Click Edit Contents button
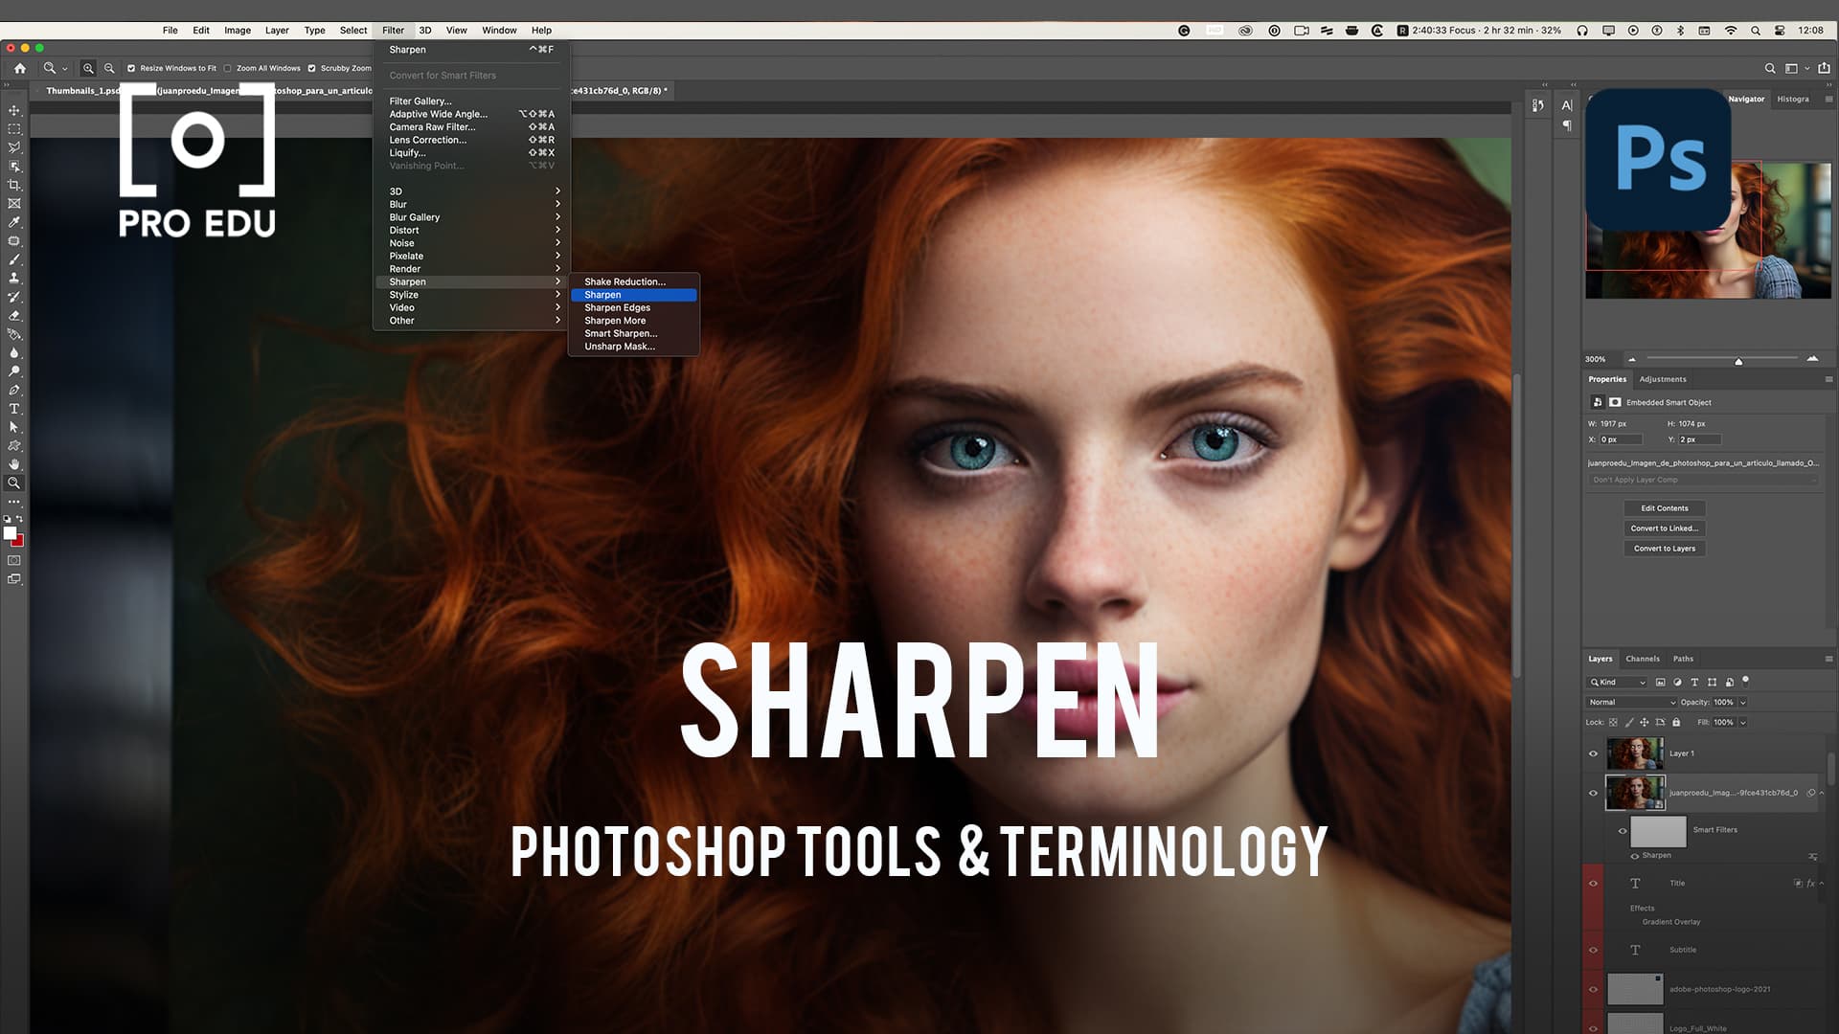 [x=1664, y=506]
